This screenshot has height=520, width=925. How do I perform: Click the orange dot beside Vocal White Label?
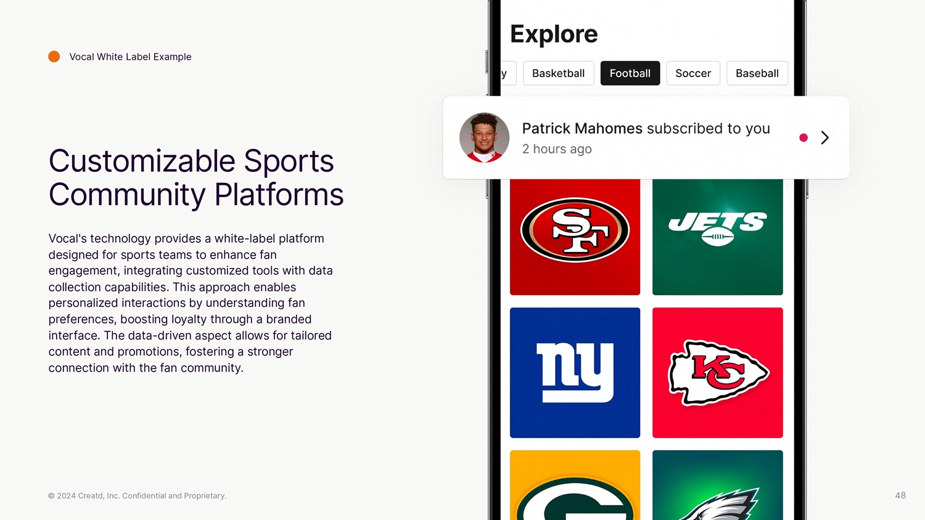coord(54,57)
